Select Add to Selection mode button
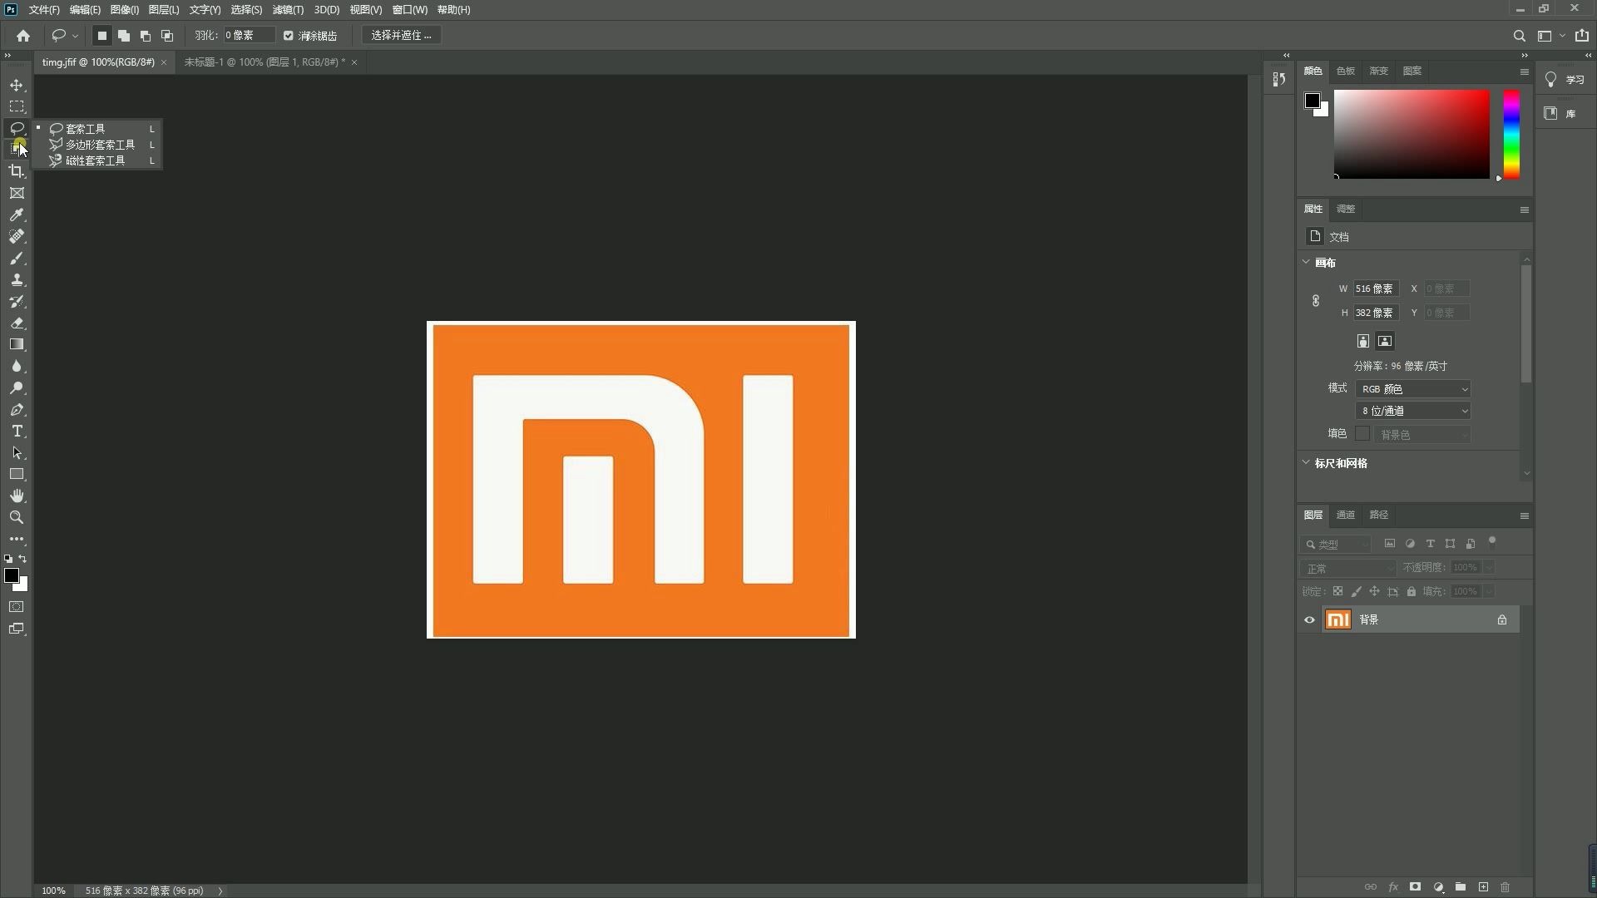 tap(123, 36)
